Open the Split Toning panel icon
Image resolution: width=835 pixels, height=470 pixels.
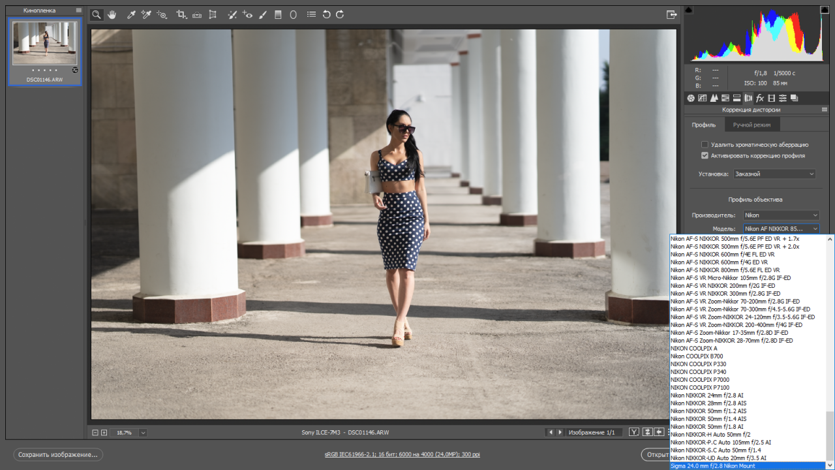pyautogui.click(x=736, y=98)
